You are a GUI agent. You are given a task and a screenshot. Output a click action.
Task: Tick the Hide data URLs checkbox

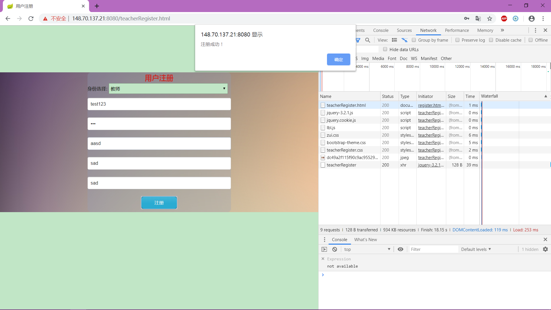[x=385, y=49]
